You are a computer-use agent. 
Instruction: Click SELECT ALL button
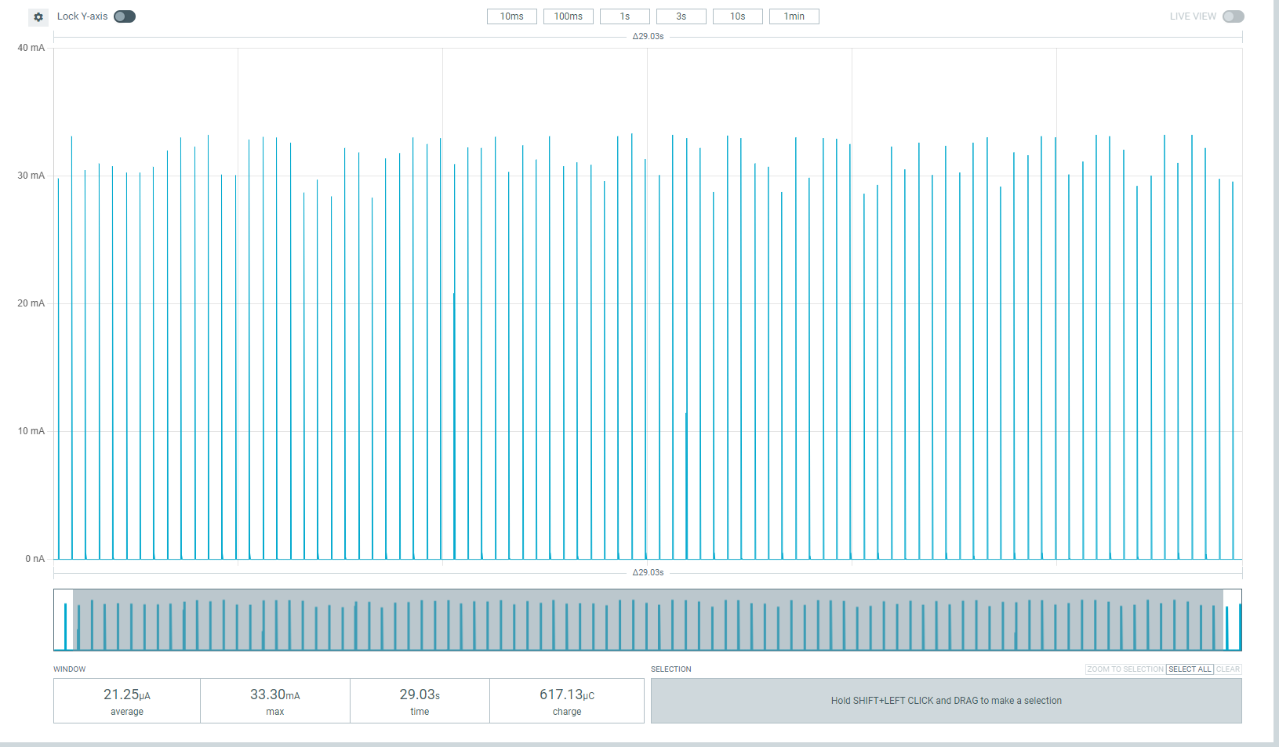click(x=1190, y=669)
